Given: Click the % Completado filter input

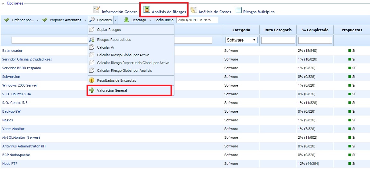Looking at the screenshot, I should (x=315, y=40).
